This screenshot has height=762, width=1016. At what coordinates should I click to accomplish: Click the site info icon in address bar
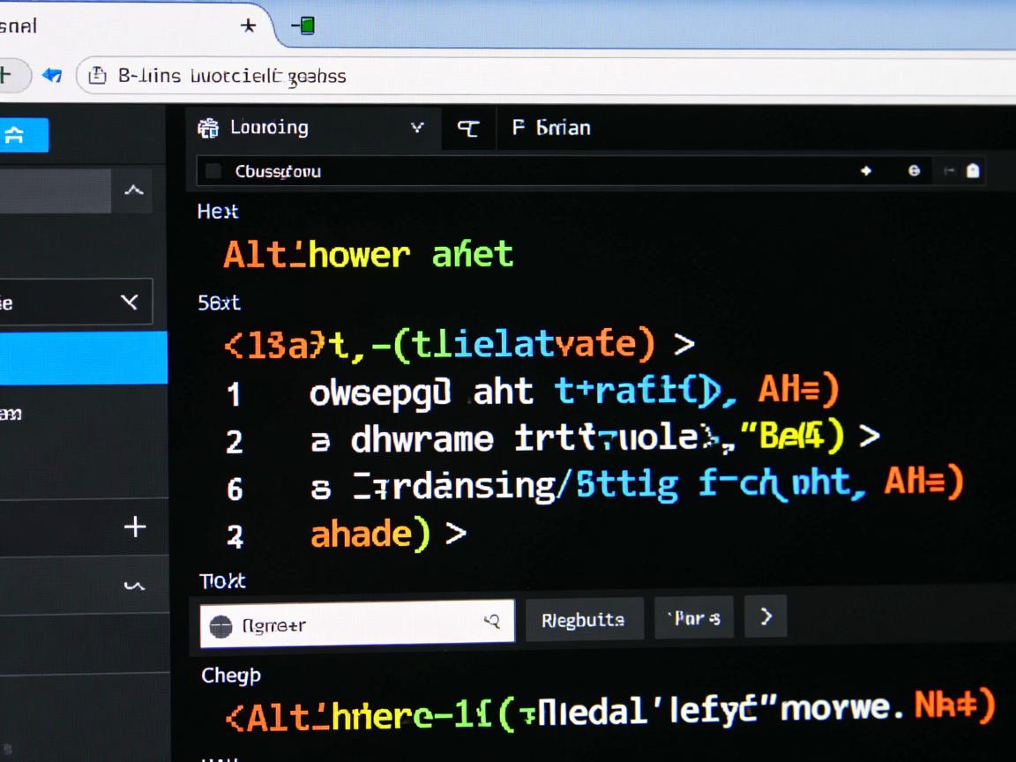98,76
